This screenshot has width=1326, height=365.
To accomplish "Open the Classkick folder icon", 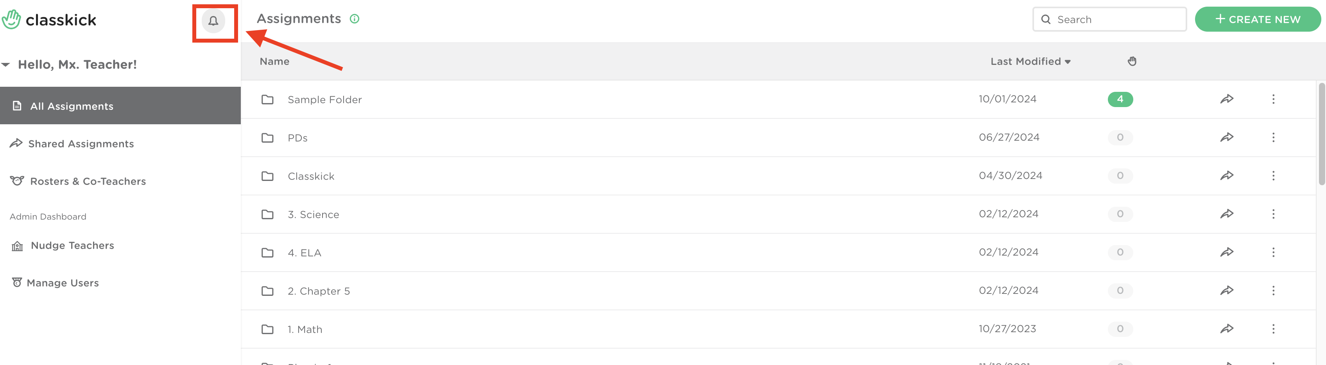I will pos(267,176).
